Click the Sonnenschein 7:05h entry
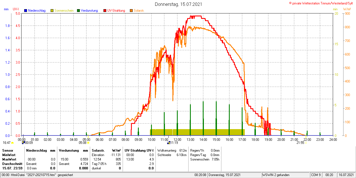Screen dimensions: 356x178 [x=205, y=159]
